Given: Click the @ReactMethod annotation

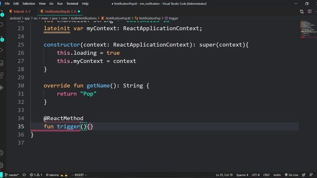Looking at the screenshot, I should click(x=63, y=118).
